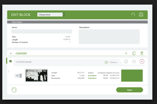Remove the content item with the red X

[142, 62]
